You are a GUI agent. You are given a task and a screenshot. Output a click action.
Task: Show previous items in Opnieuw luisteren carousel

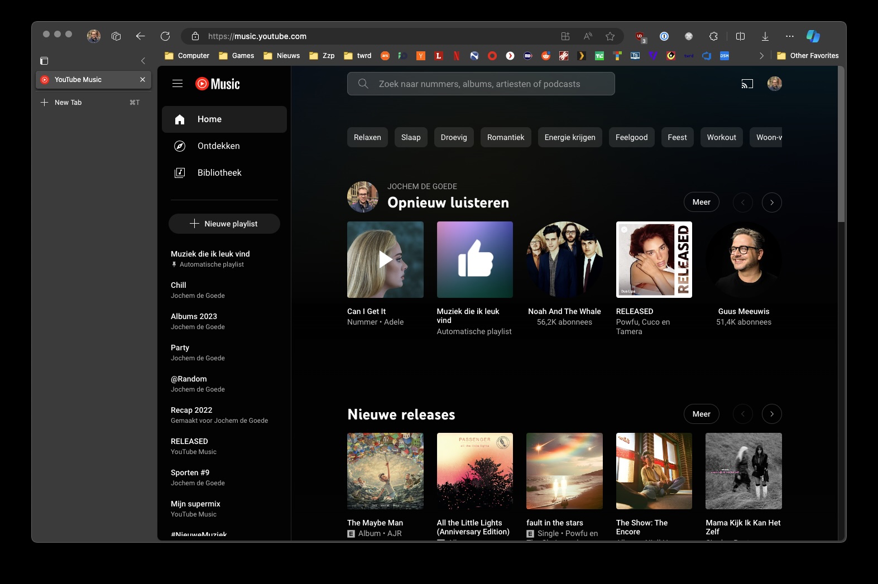(743, 202)
